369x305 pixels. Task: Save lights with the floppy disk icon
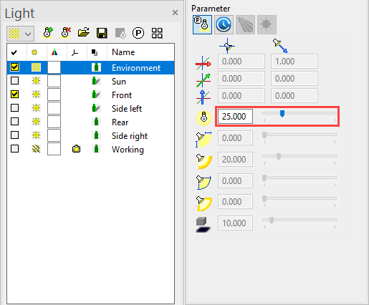click(x=102, y=33)
